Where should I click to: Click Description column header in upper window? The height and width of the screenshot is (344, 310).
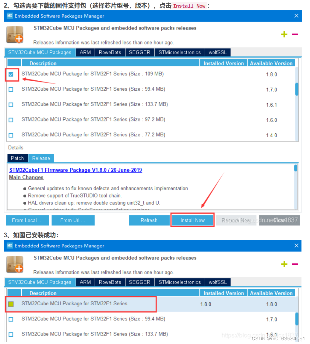click(111, 63)
